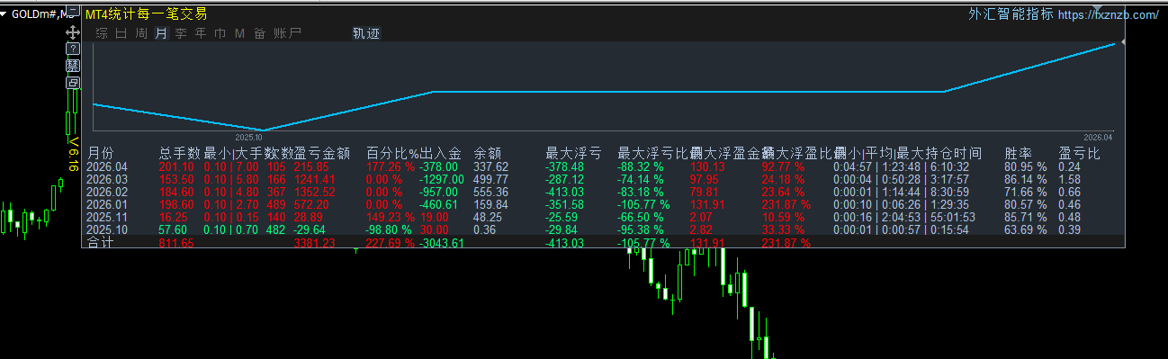Click the 胜率 column header
The height and width of the screenshot is (359, 1168).
(x=1020, y=153)
